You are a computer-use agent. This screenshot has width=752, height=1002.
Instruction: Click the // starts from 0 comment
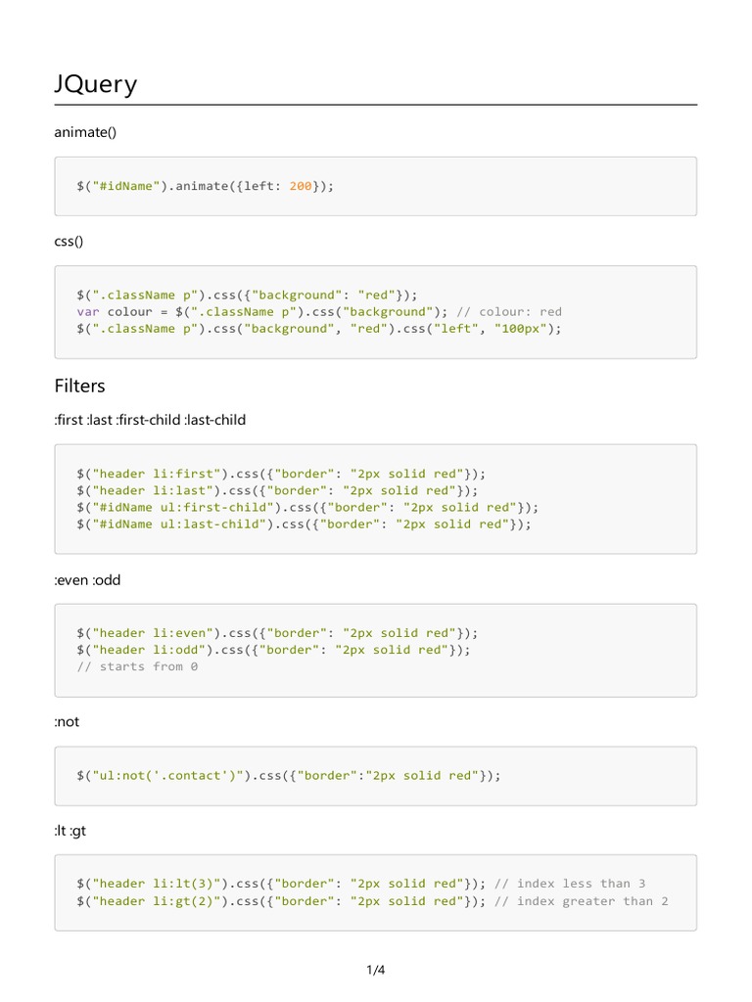pos(137,666)
